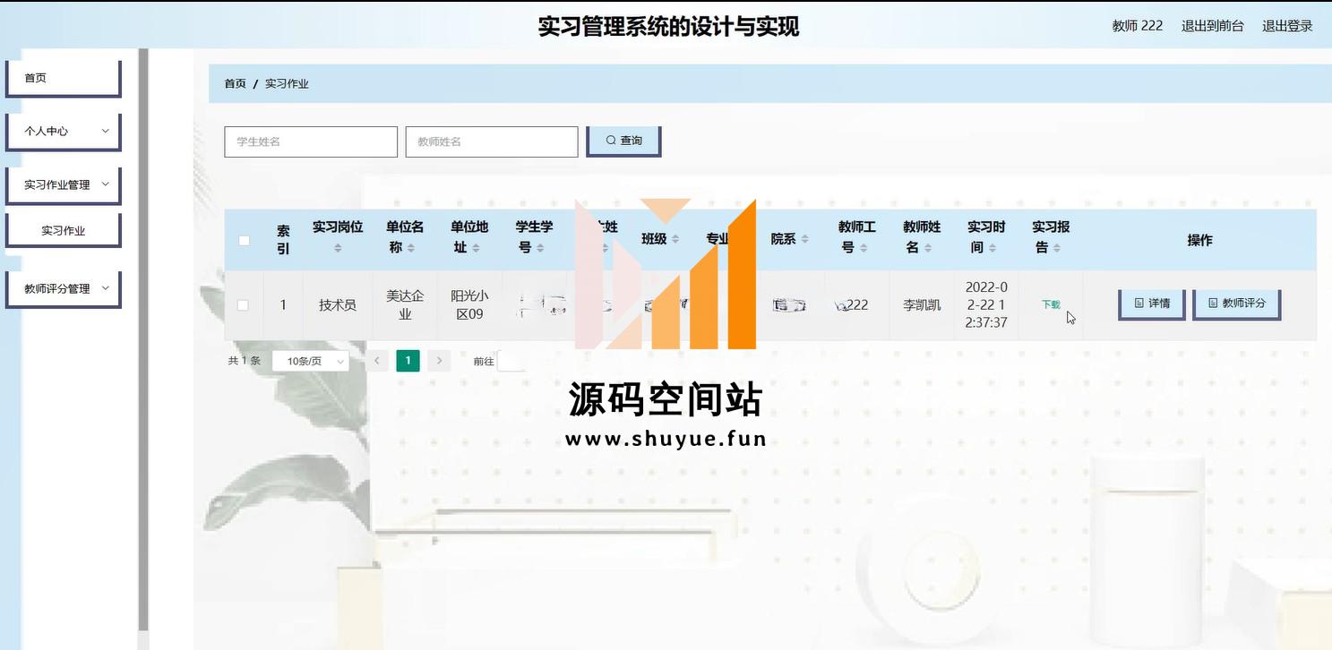Image resolution: width=1332 pixels, height=650 pixels.
Task: Click 教师评分 button for 技术员 row
Action: click(1236, 304)
